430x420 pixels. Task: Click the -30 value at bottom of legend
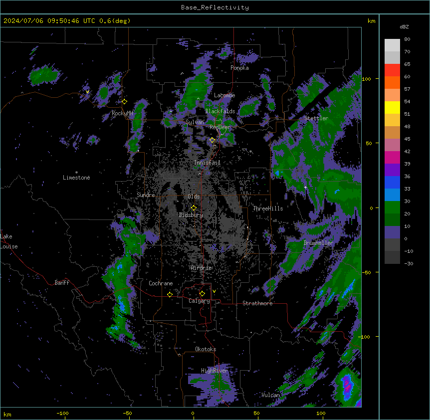coord(409,264)
